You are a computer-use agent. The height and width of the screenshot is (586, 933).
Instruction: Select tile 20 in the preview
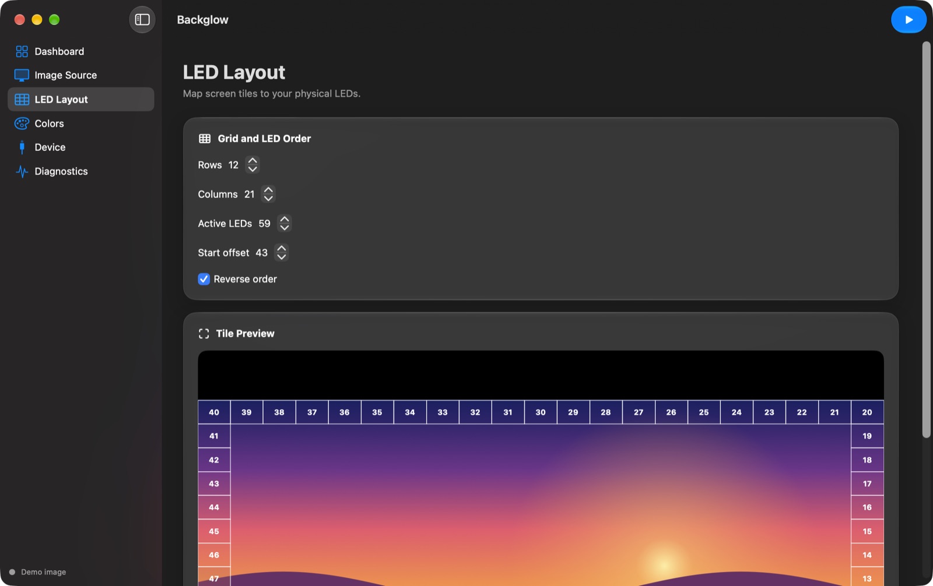pyautogui.click(x=867, y=412)
